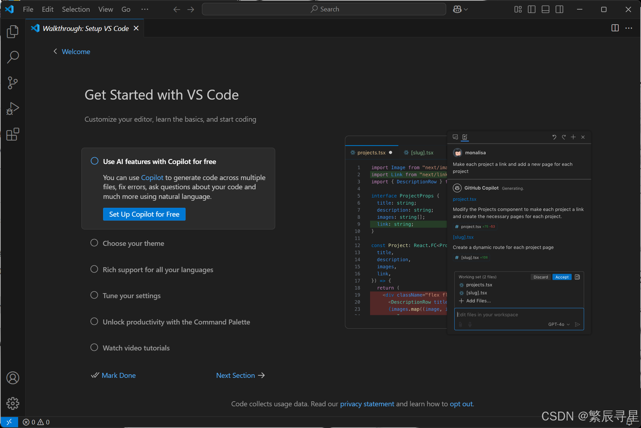
Task: Open the Selection menu
Action: [x=76, y=9]
